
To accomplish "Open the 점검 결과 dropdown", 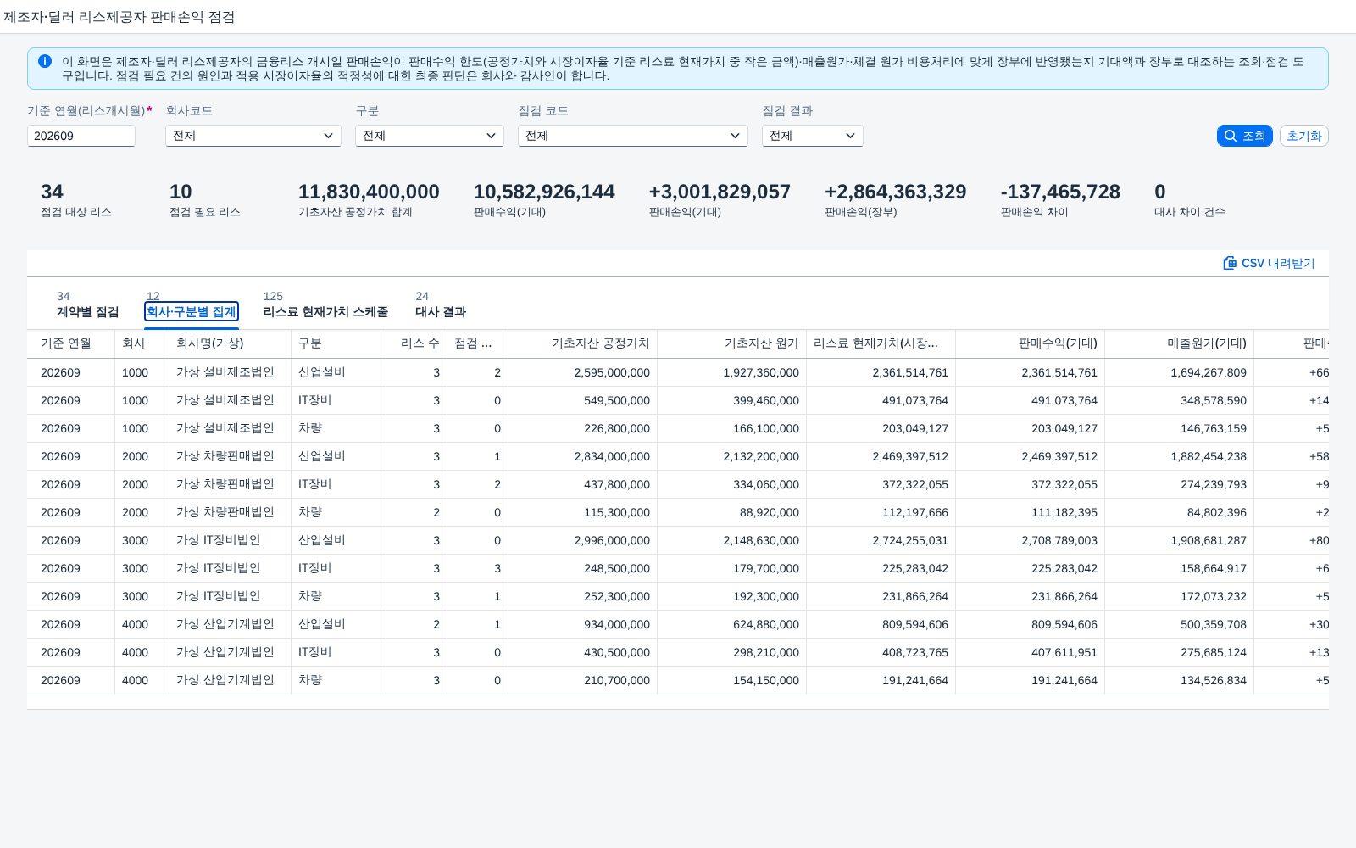I will [813, 136].
